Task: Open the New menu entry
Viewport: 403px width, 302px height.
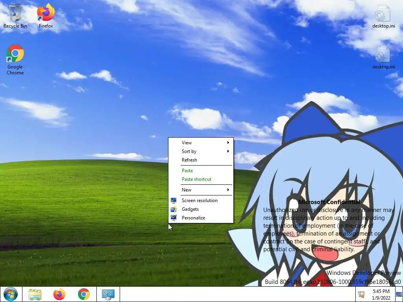Action: [201, 190]
